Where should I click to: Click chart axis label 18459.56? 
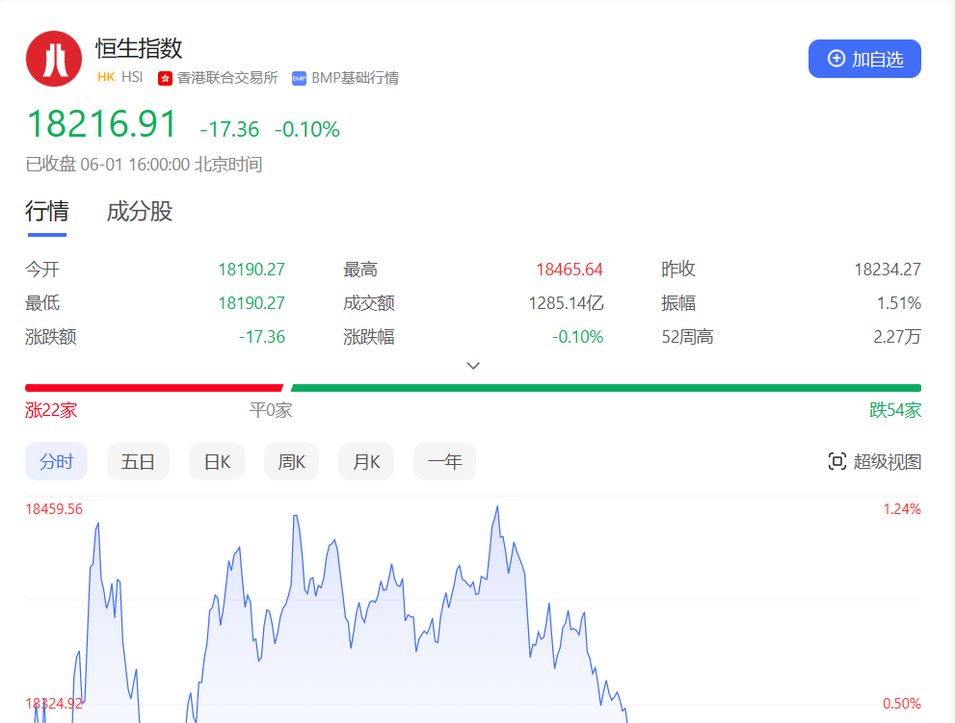[x=54, y=508]
